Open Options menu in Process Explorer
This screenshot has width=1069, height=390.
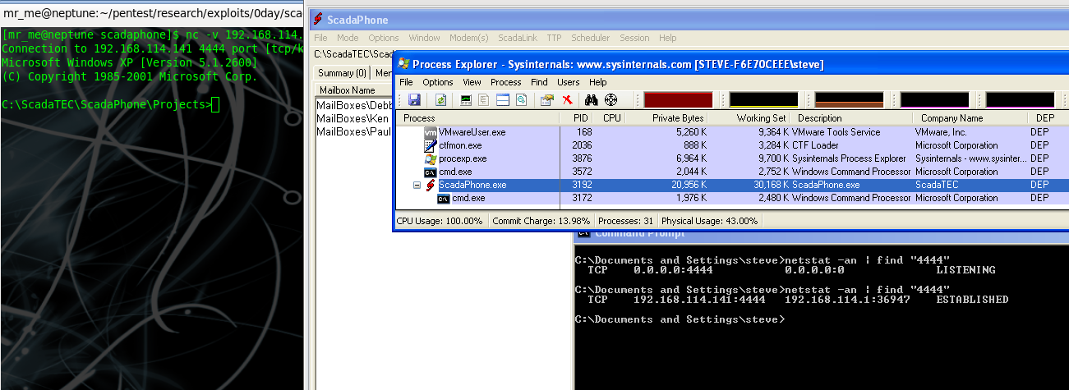(x=438, y=82)
